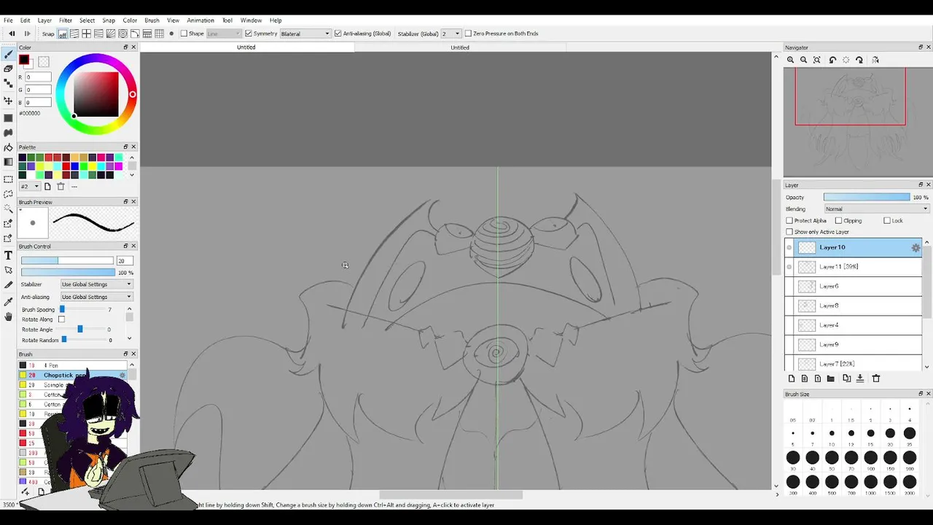Open Brush Control Anti-aliasing dropdown
The height and width of the screenshot is (525, 933).
[97, 297]
